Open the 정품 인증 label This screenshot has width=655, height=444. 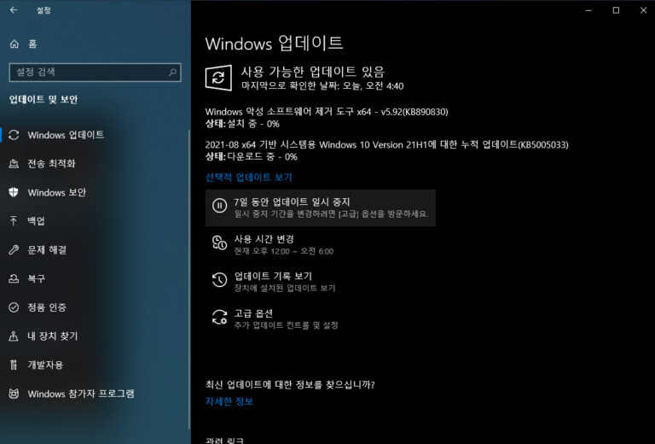click(47, 307)
